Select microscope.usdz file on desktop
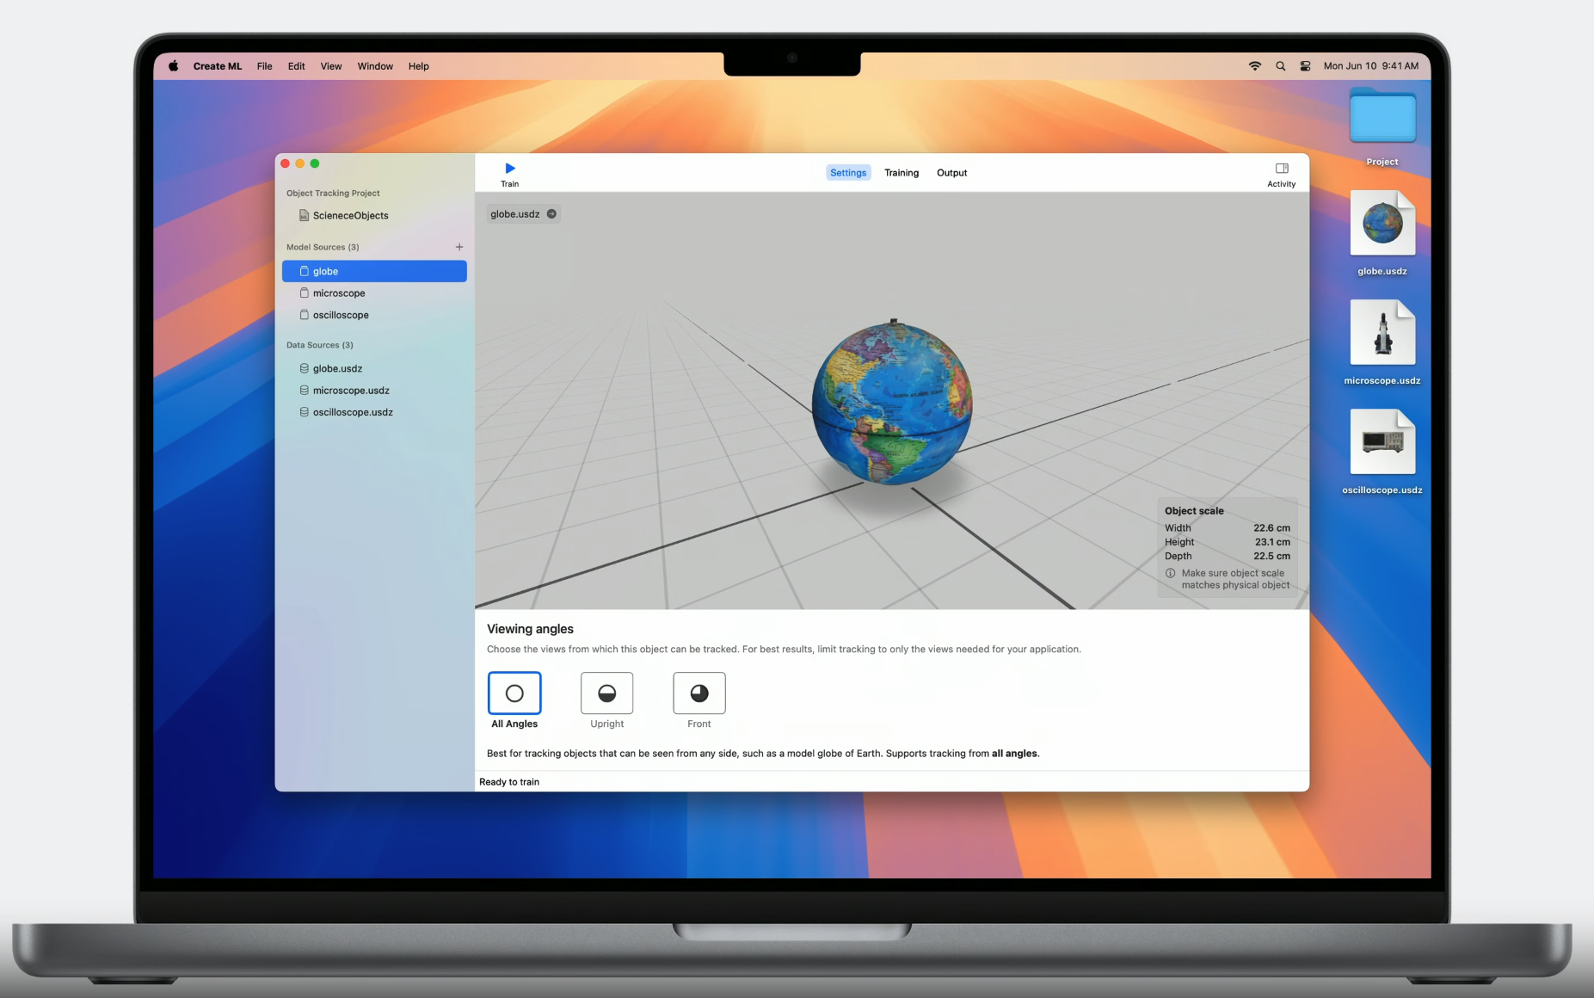1594x998 pixels. click(1382, 333)
